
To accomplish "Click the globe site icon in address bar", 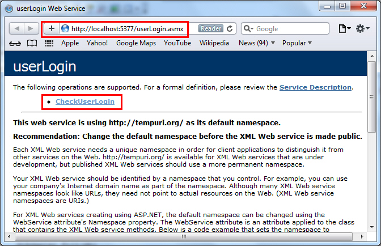I will (x=65, y=29).
